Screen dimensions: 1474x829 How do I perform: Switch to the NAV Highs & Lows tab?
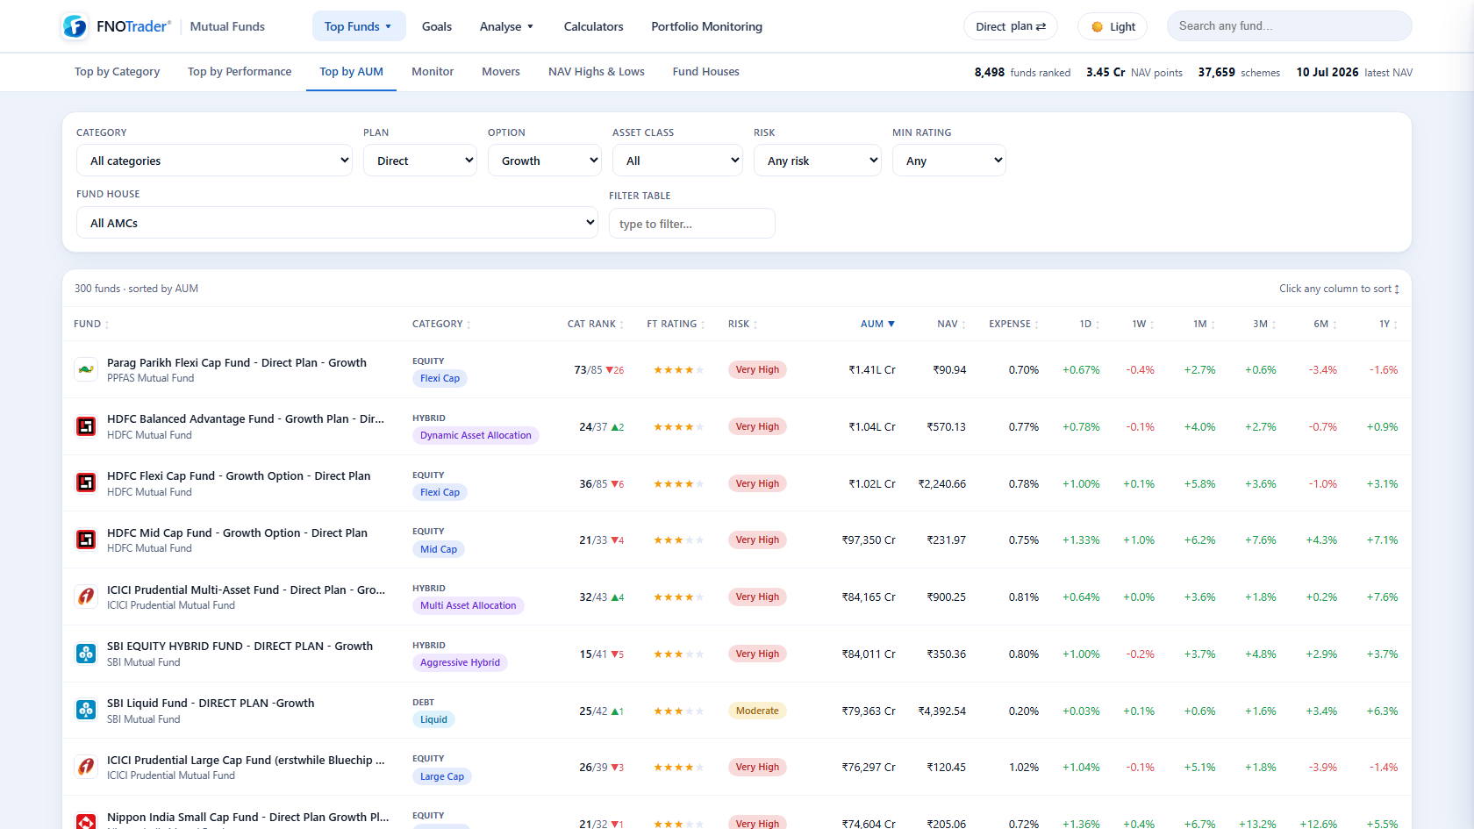597,72
